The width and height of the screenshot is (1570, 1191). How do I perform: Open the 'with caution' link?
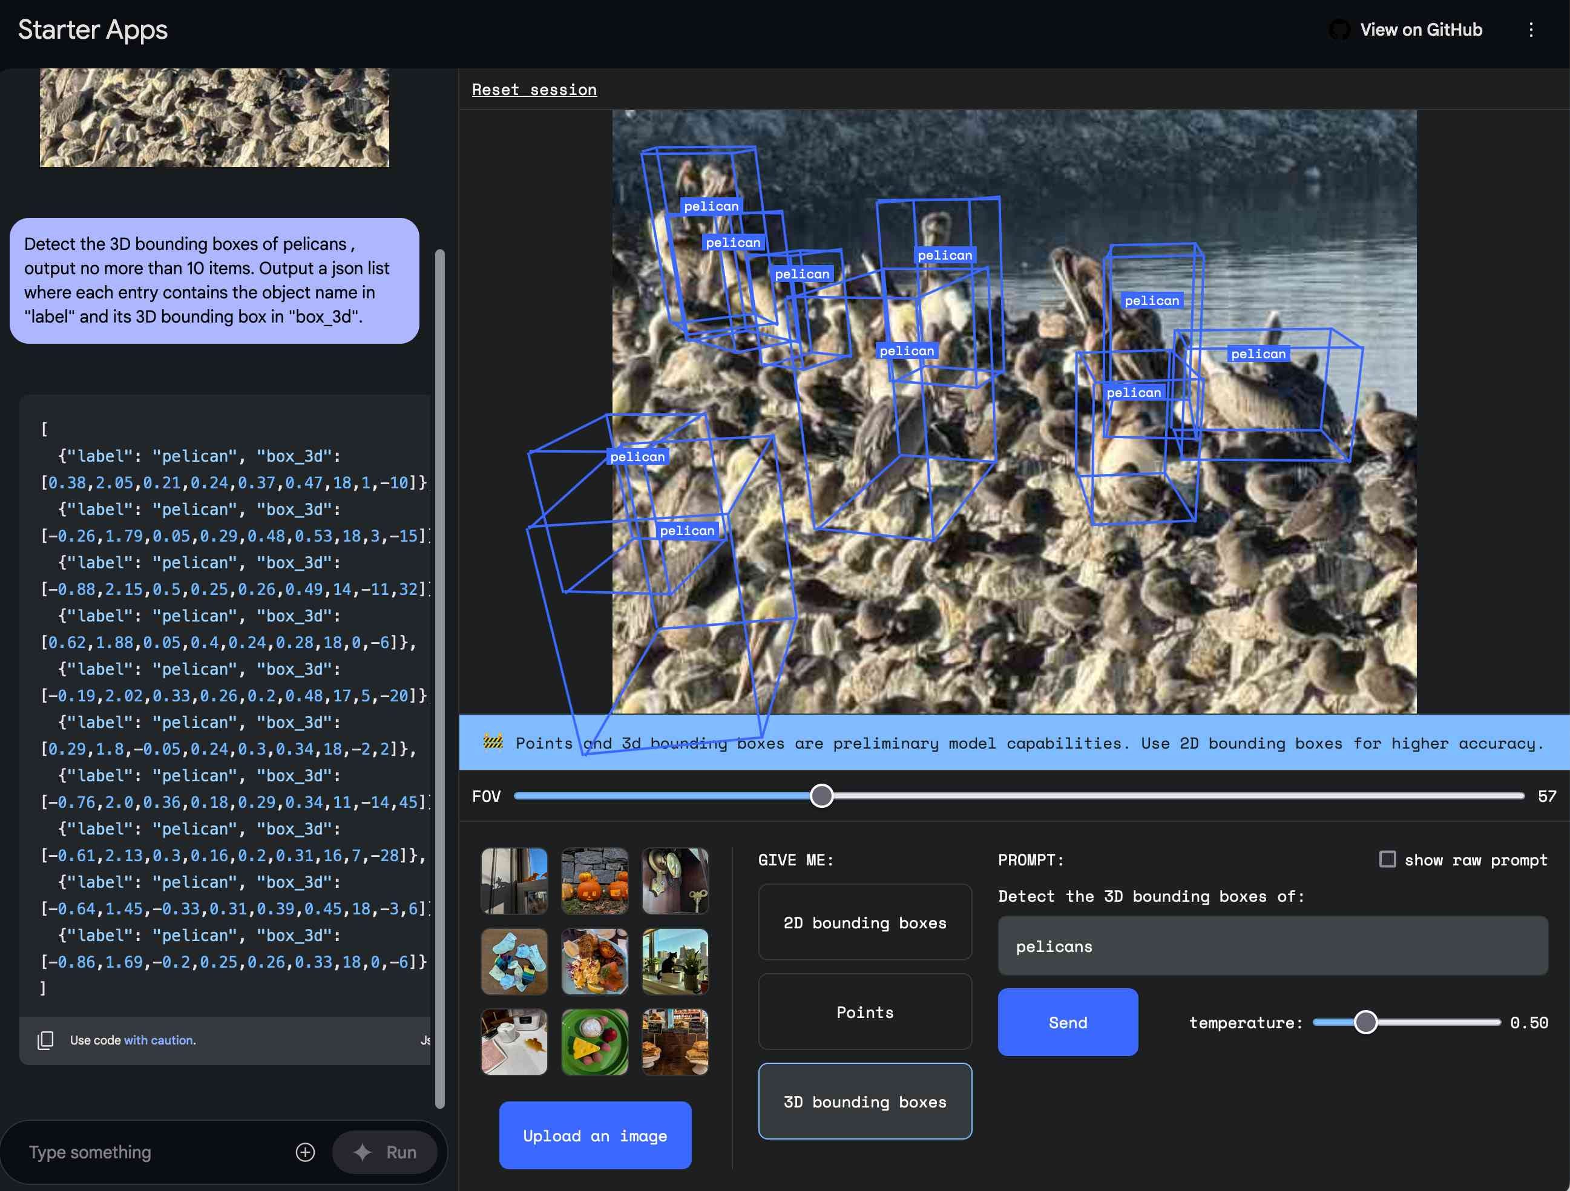[159, 1040]
